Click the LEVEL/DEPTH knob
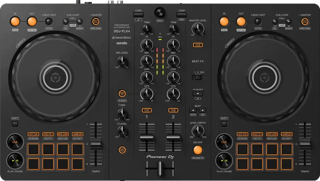 click(197, 131)
